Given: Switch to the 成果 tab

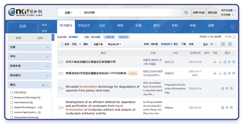Looking at the screenshot, I should coord(211,26).
